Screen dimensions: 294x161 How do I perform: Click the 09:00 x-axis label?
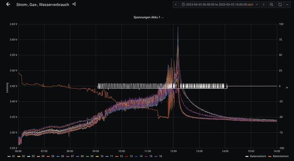point(96,151)
